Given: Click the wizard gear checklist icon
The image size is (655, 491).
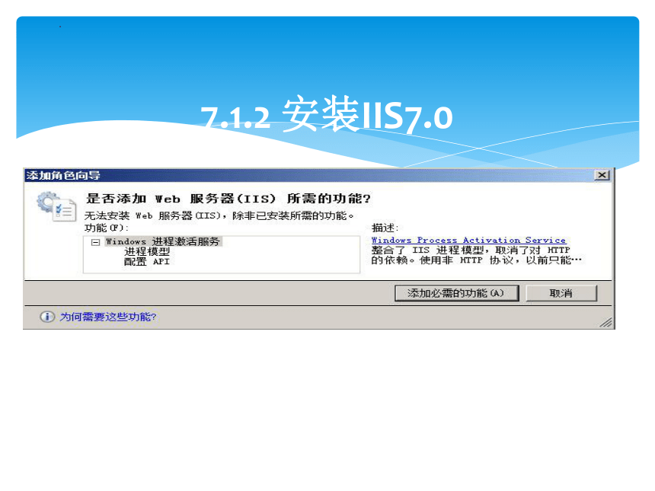Looking at the screenshot, I should point(56,206).
